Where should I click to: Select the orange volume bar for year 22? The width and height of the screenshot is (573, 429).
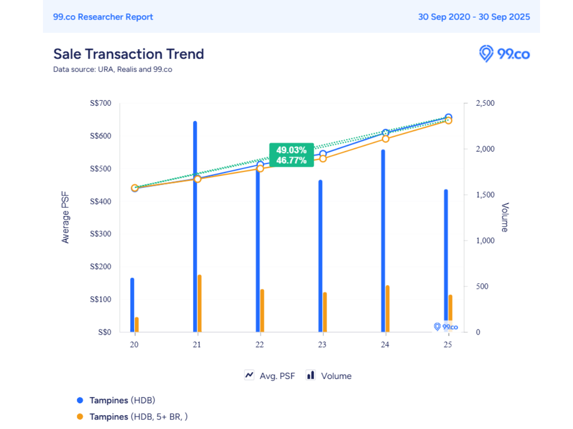[x=262, y=310]
